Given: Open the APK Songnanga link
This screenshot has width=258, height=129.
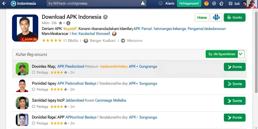Looking at the screenshot, I should (x=143, y=117).
